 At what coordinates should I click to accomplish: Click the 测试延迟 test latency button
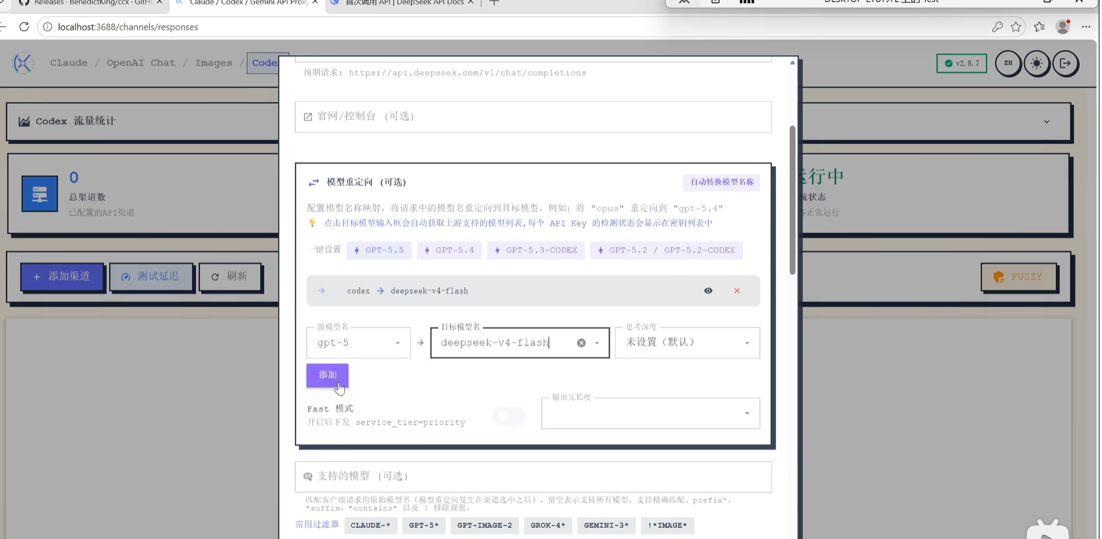(x=151, y=277)
